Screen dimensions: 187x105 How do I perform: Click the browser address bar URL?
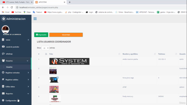39,7
